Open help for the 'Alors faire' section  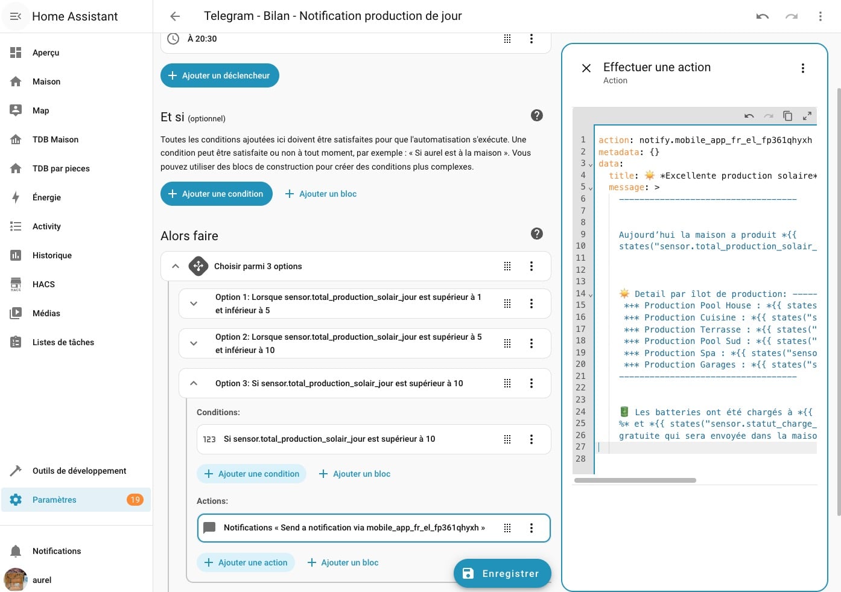tap(536, 234)
